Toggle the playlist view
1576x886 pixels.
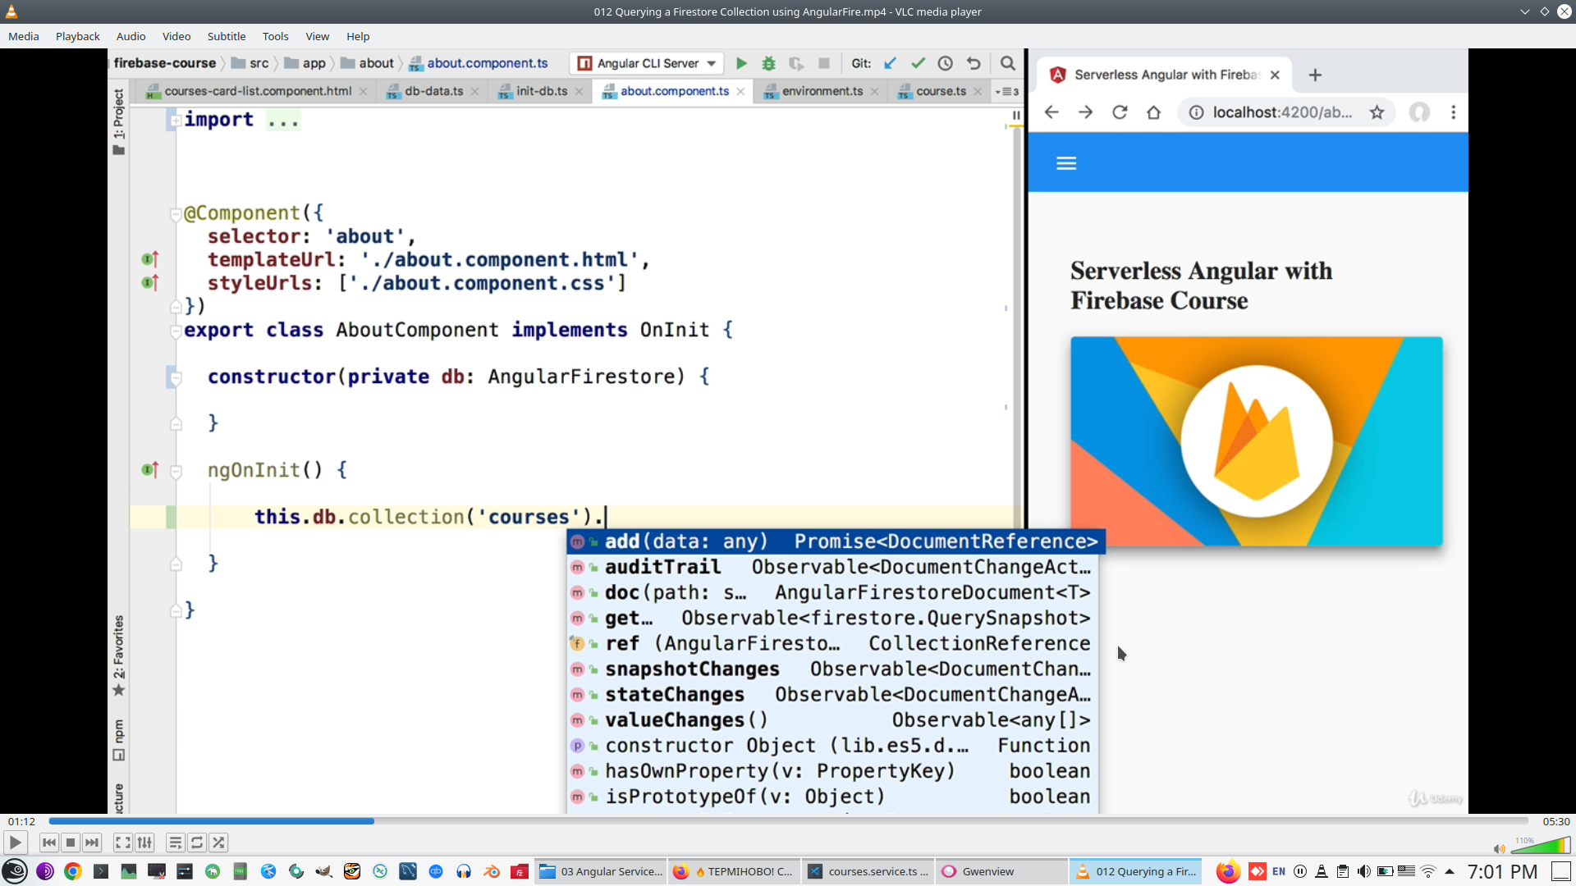click(x=175, y=843)
